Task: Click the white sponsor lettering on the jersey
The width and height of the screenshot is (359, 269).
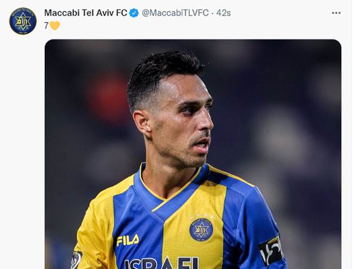Action: coord(162,263)
